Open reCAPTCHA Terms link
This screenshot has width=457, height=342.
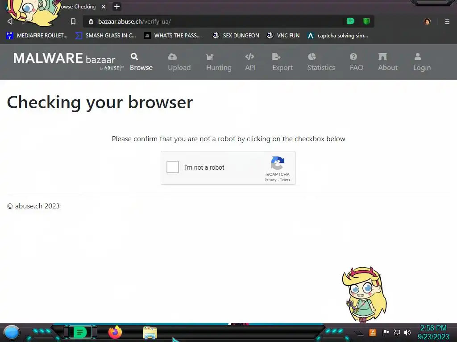point(285,180)
